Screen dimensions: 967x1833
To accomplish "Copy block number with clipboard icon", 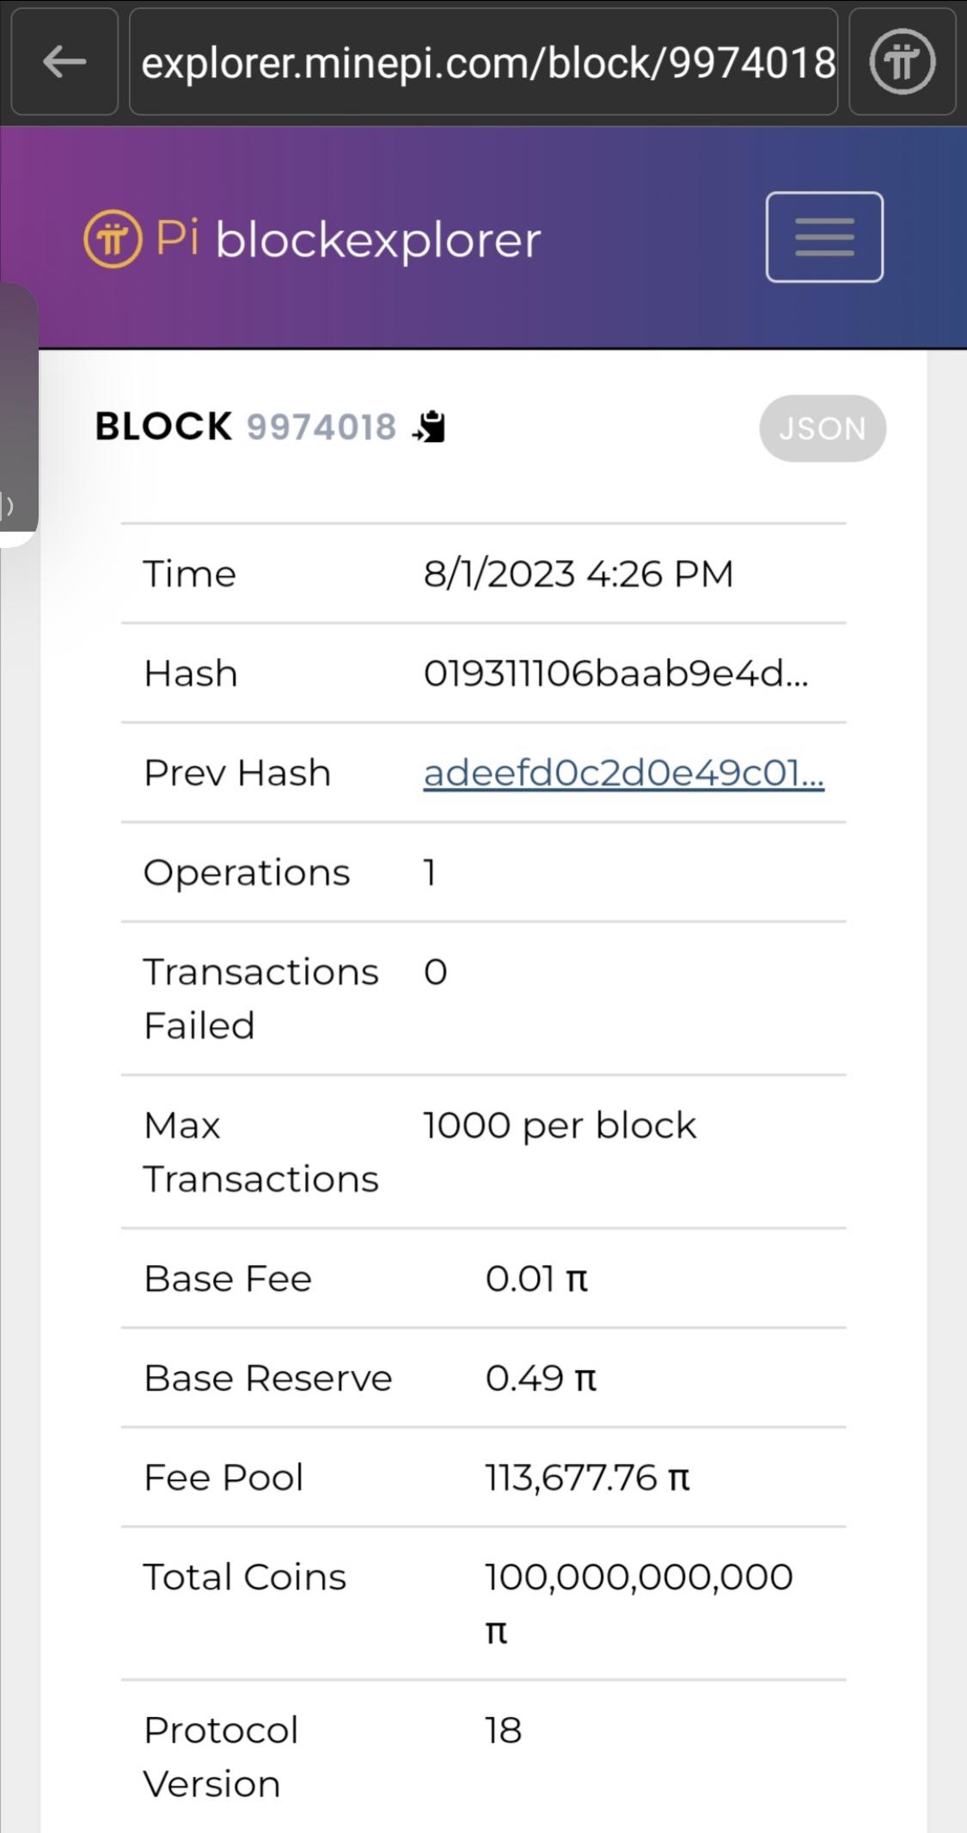I will click(x=430, y=427).
